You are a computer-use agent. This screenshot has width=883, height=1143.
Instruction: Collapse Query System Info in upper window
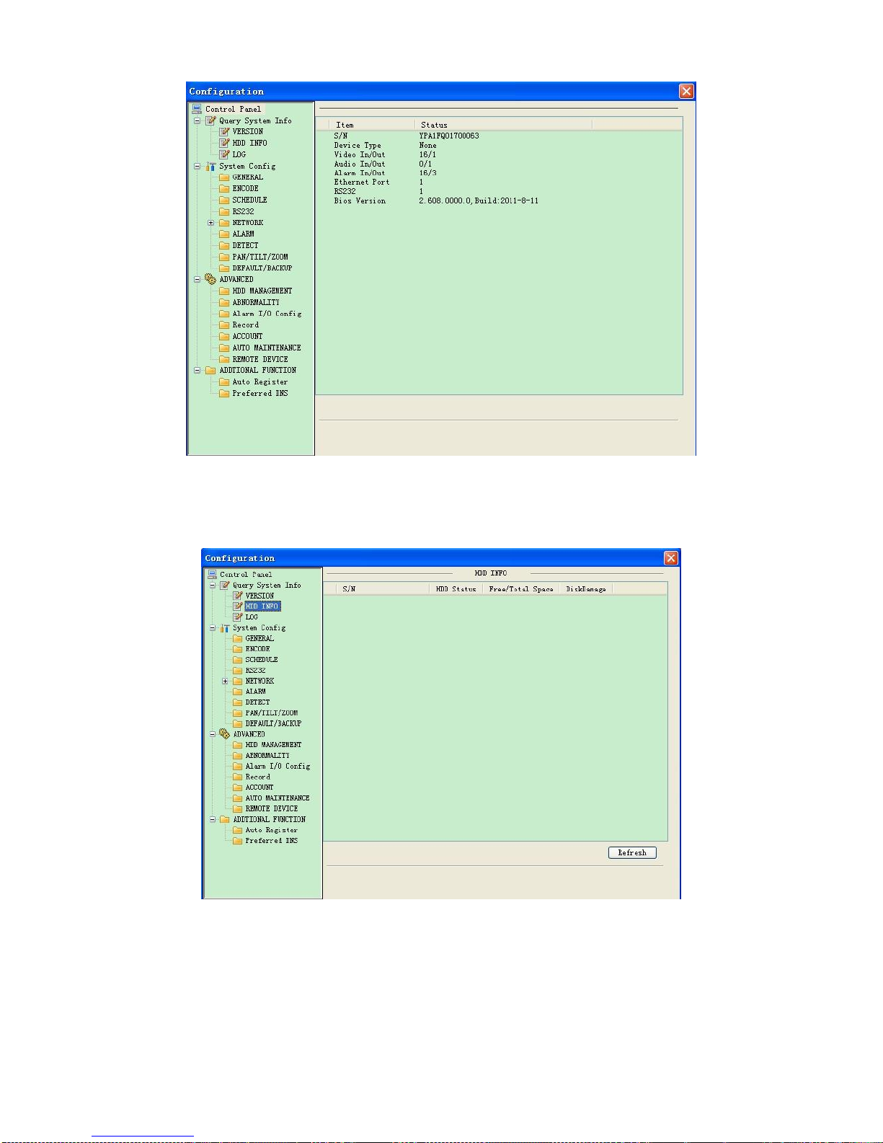click(x=197, y=120)
